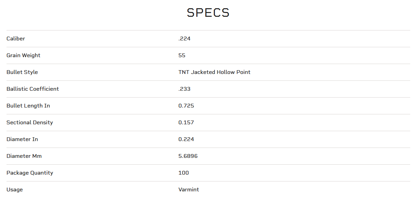Select the 0.224 diameter inches value
415x202 pixels.
click(x=186, y=139)
